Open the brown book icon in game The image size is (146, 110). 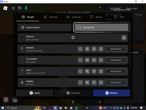point(6,100)
